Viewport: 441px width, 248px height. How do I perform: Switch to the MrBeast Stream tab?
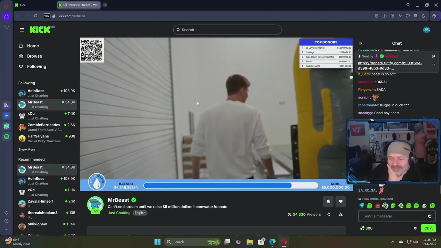point(79,5)
